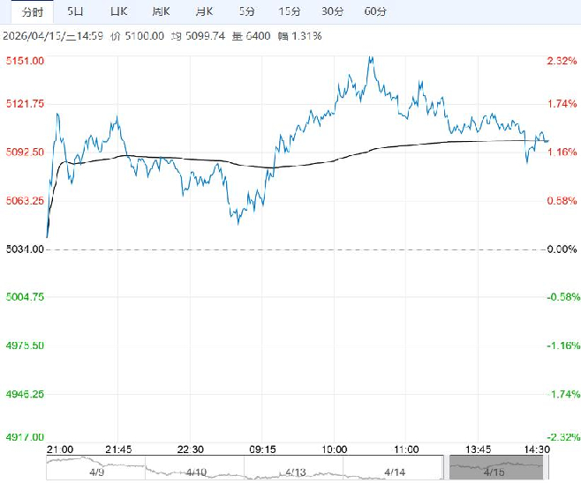This screenshot has height=483, width=581.
Task: Select the 日K daily candlestick tab
Action: click(x=118, y=11)
